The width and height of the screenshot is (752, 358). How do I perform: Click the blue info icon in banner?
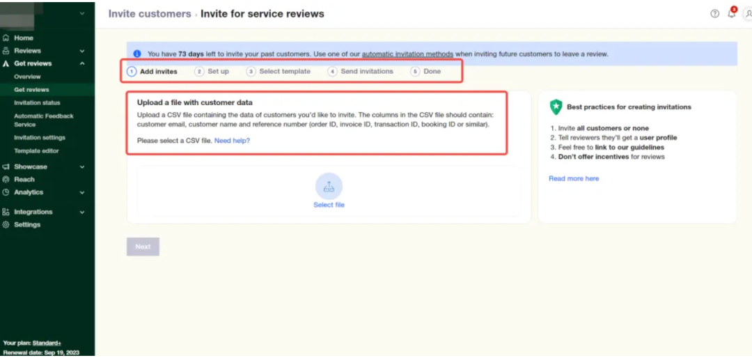point(137,54)
